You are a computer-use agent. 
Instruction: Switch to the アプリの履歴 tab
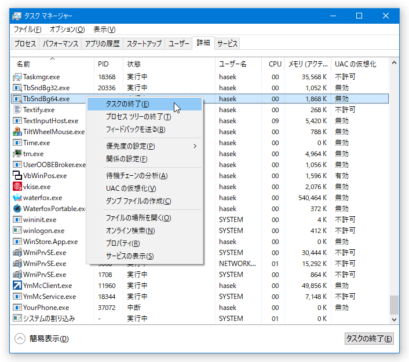[102, 43]
